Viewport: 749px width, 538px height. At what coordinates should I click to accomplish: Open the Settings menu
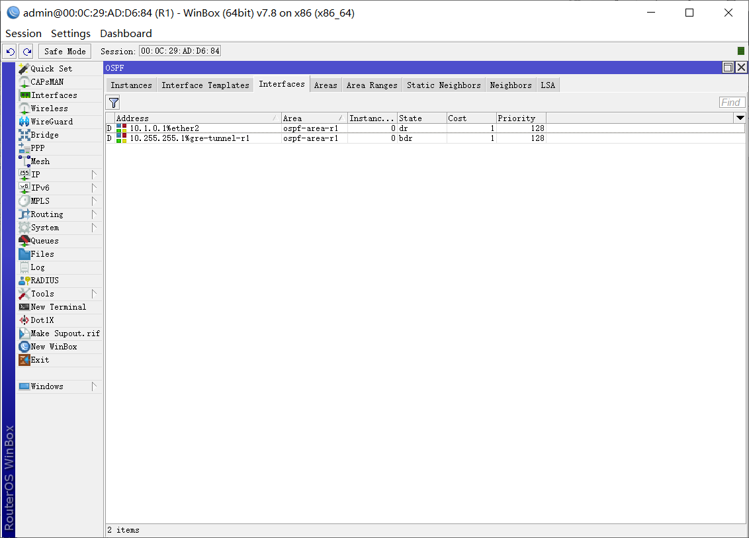(x=71, y=34)
